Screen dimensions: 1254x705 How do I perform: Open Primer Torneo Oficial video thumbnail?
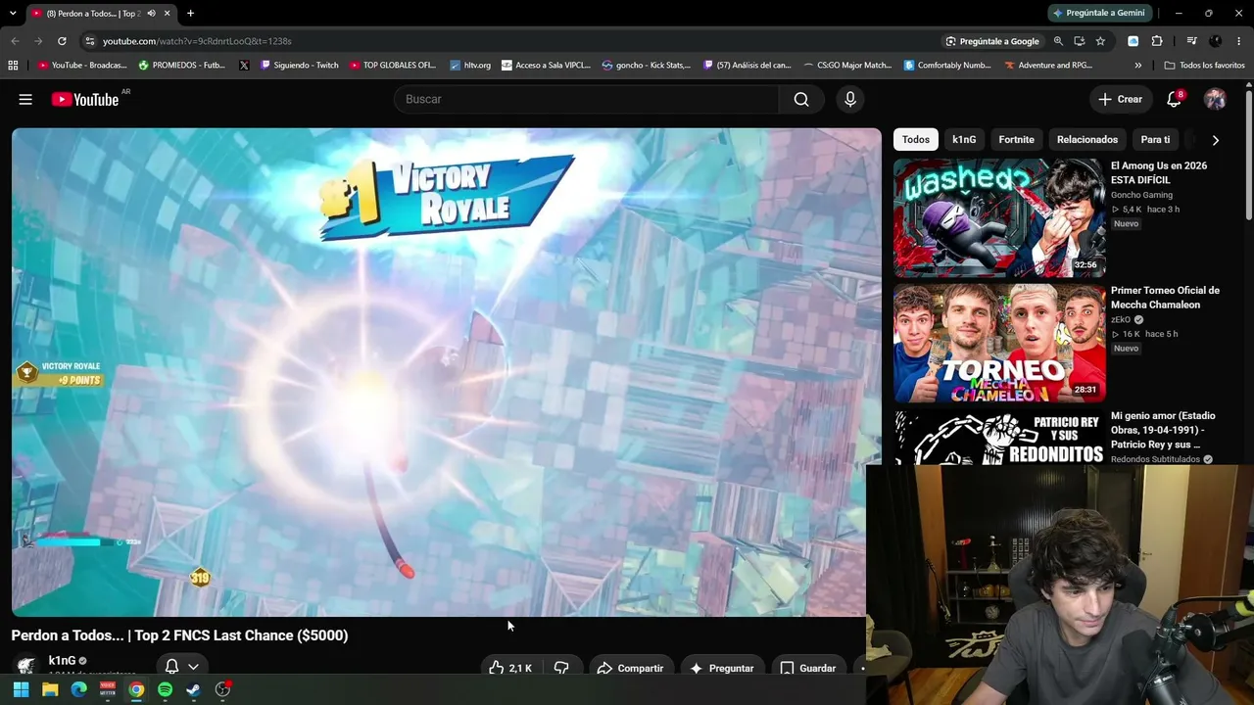(x=999, y=343)
